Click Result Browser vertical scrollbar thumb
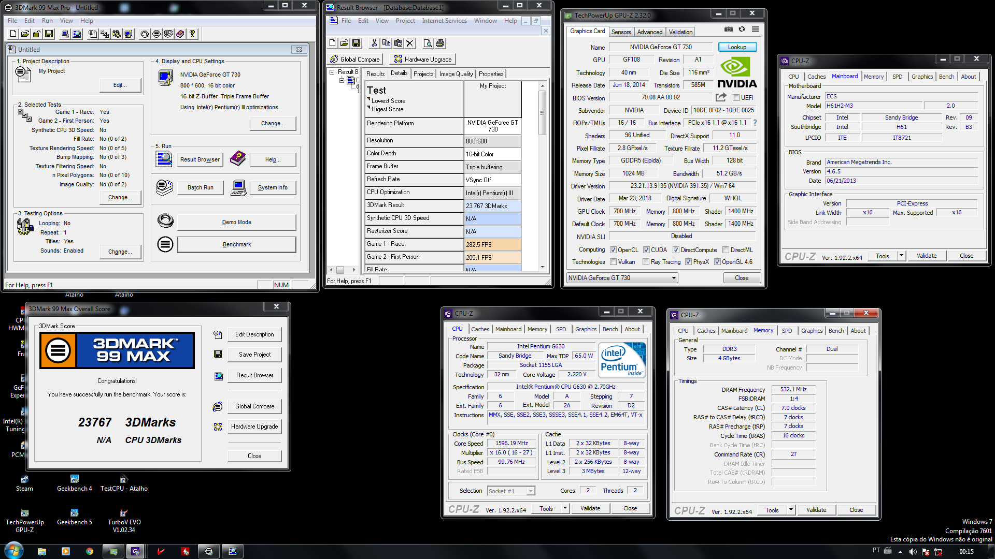Viewport: 995px width, 559px height. pyautogui.click(x=543, y=113)
